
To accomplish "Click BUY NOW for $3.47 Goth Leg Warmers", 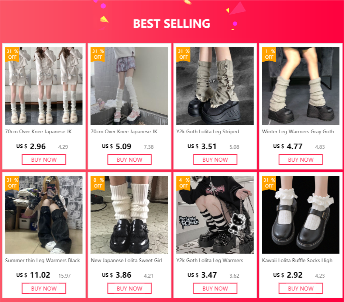I will coord(215,288).
